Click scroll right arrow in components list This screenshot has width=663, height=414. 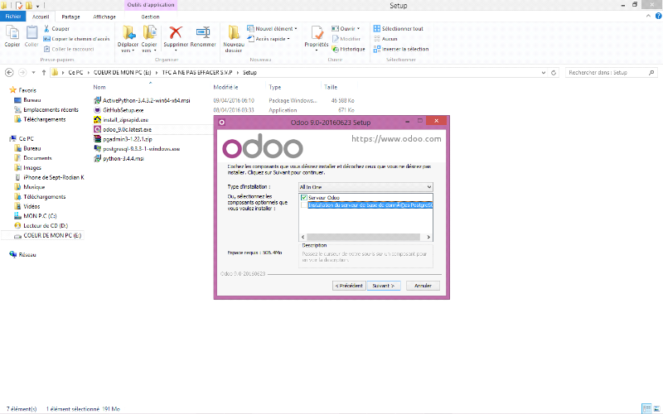coord(428,237)
